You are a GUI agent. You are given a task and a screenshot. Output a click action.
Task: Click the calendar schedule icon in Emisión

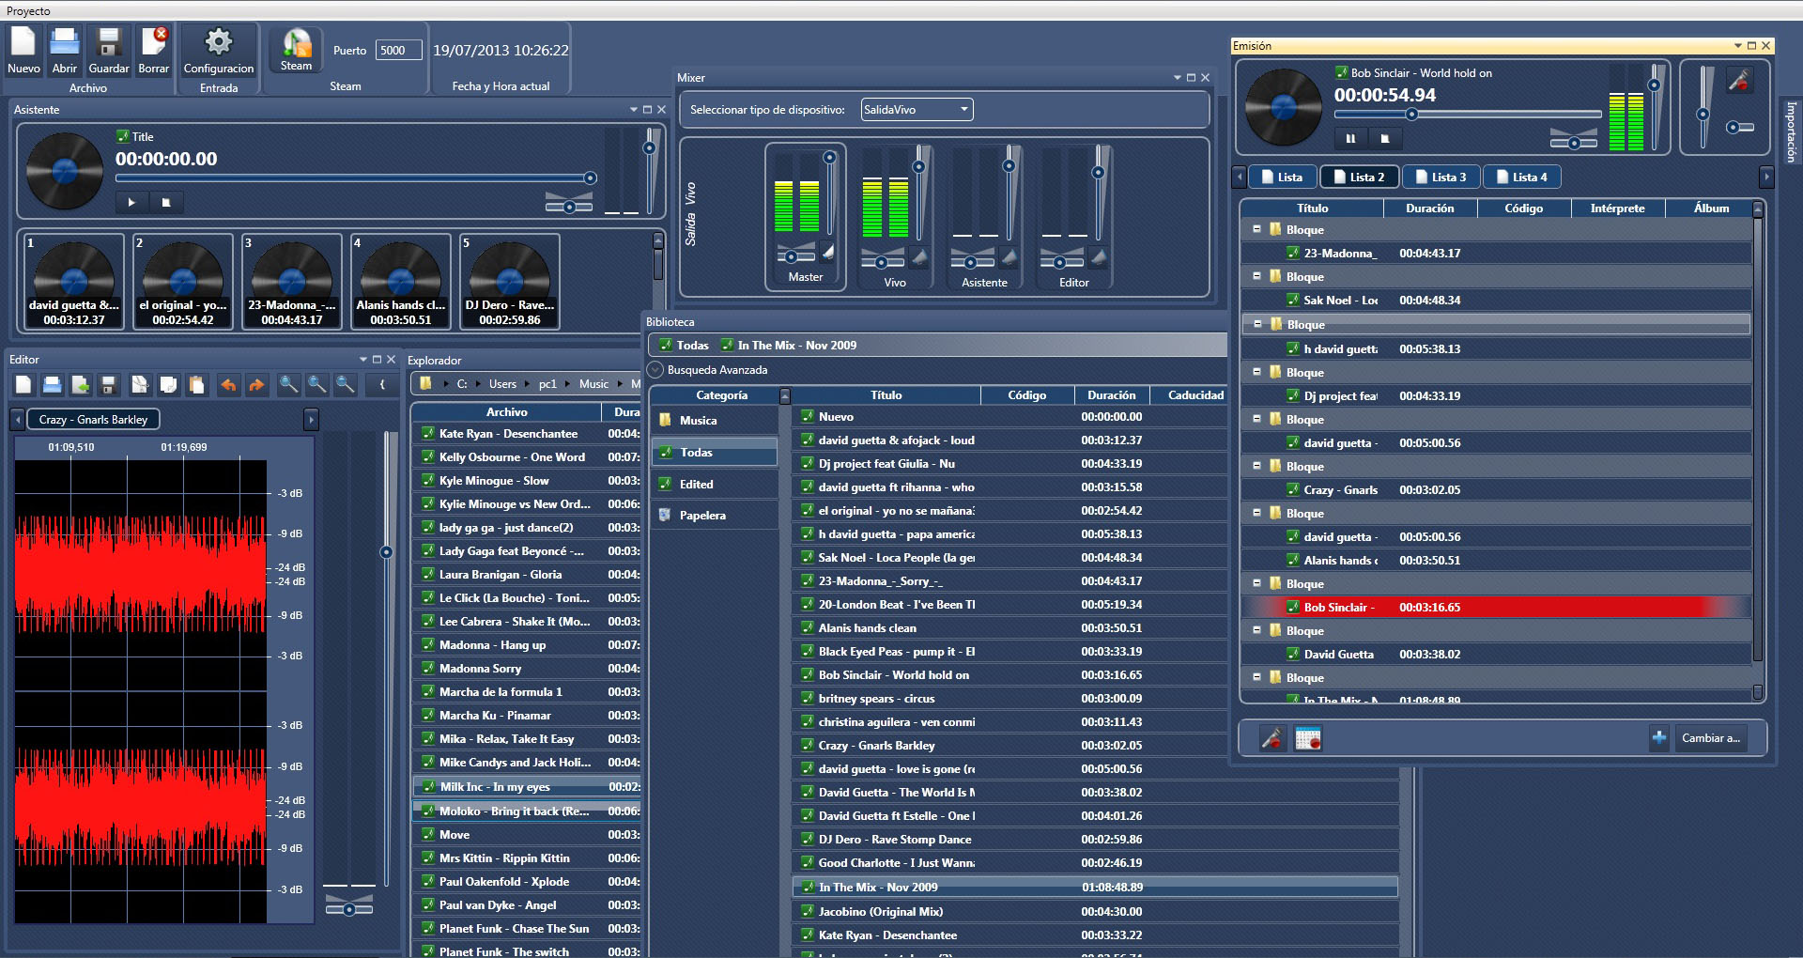tap(1307, 739)
